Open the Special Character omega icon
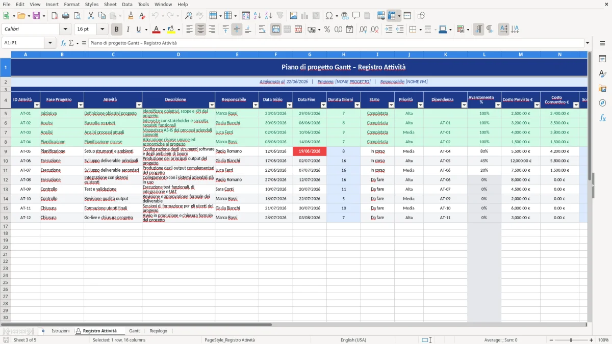Image resolution: width=612 pixels, height=344 pixels. pos(329,16)
